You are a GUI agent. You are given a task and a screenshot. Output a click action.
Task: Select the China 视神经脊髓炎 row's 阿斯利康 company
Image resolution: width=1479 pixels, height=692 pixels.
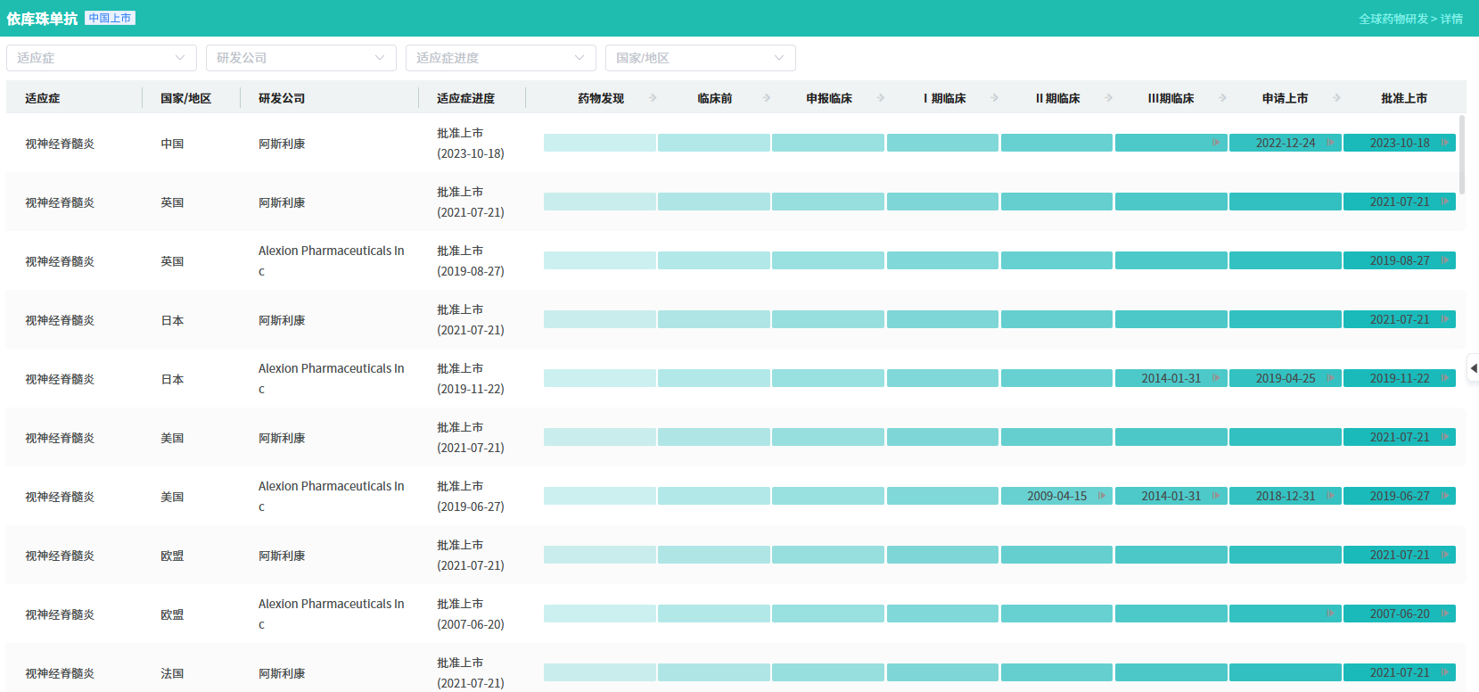282,144
